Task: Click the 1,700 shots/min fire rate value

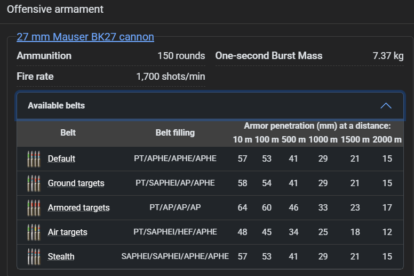Action: [170, 76]
